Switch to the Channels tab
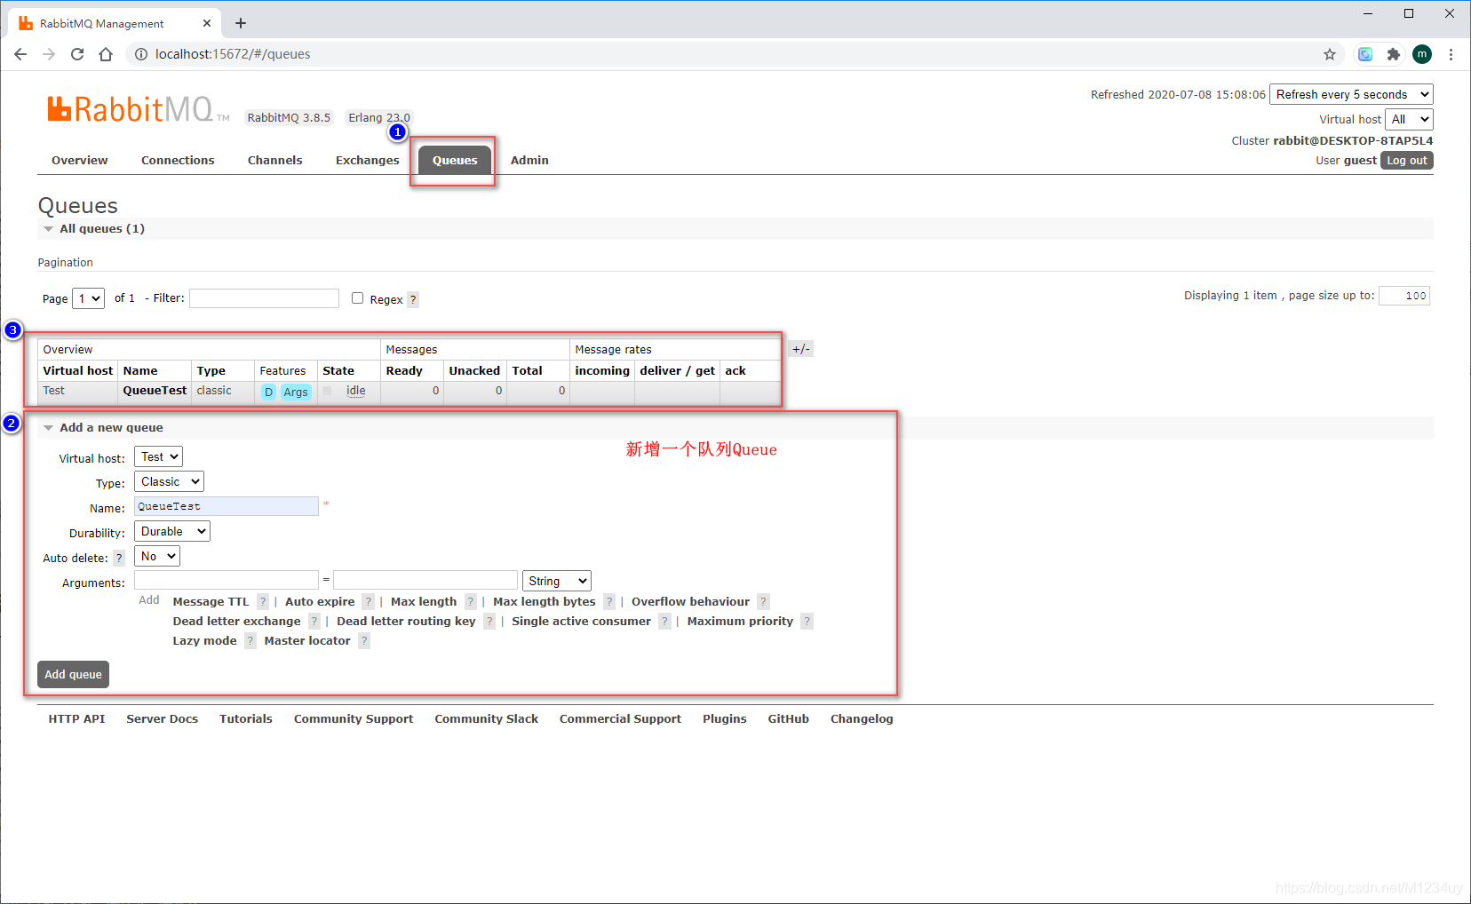Image resolution: width=1471 pixels, height=904 pixels. (275, 161)
